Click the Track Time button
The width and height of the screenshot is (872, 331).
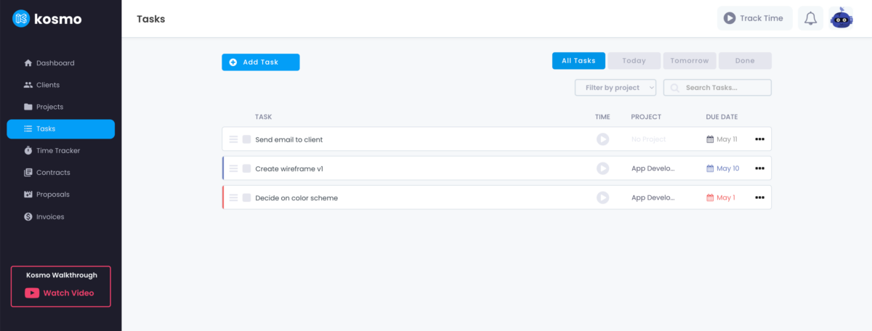[754, 18]
